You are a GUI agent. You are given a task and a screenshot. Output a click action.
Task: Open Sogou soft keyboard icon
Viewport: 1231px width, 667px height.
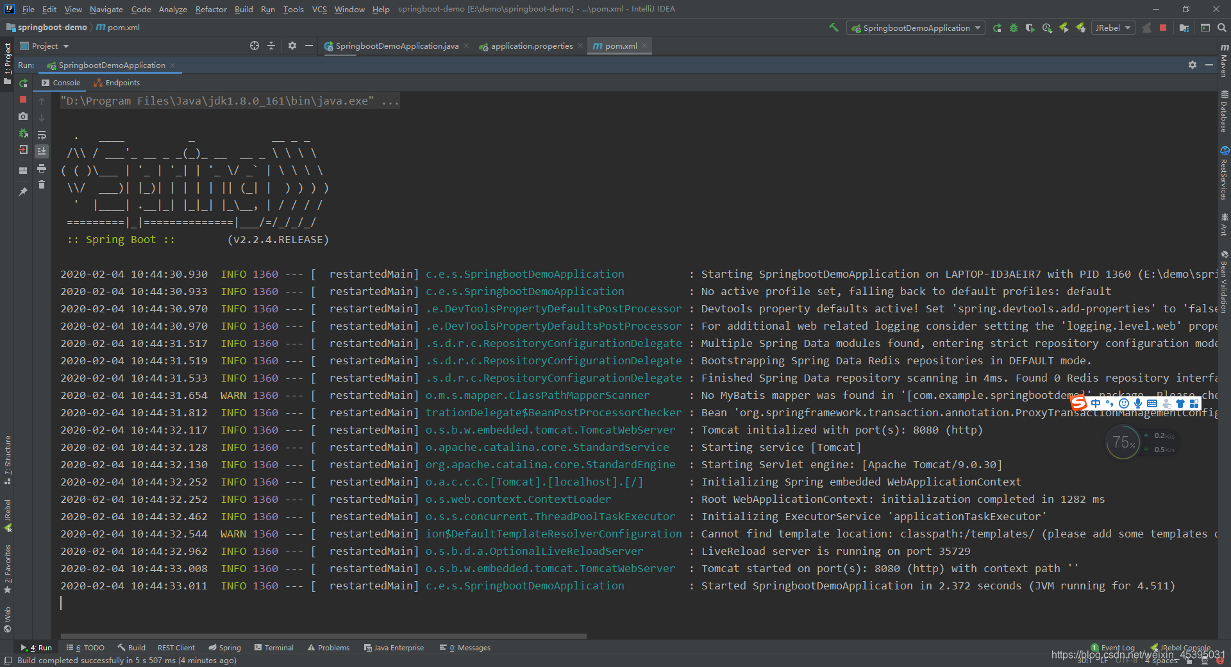coord(1152,403)
